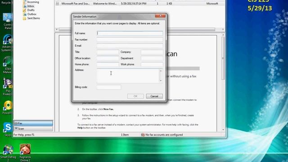288x162 pixels.
Task: Click the '1 KB' size cell
Action: click(169, 4)
